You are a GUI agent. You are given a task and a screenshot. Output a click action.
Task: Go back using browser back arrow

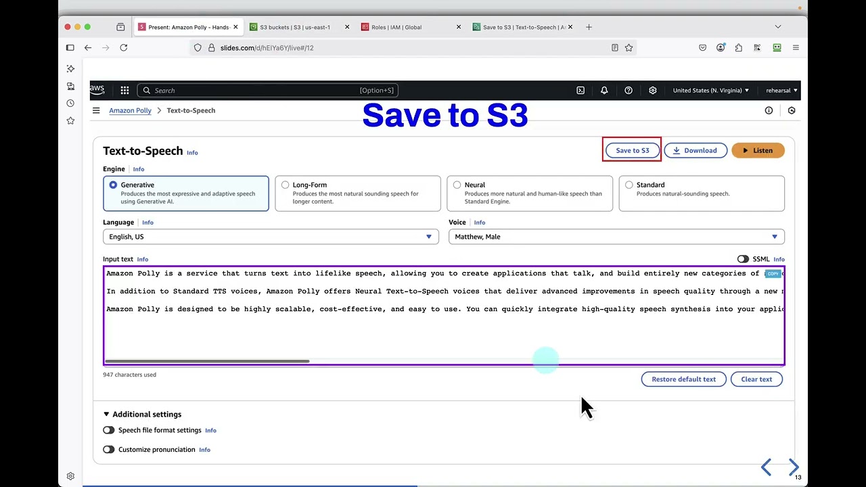(88, 47)
